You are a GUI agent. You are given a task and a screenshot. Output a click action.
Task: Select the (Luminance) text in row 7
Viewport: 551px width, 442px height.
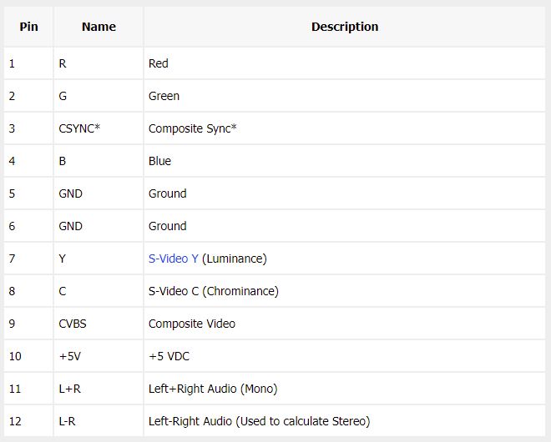click(x=235, y=259)
